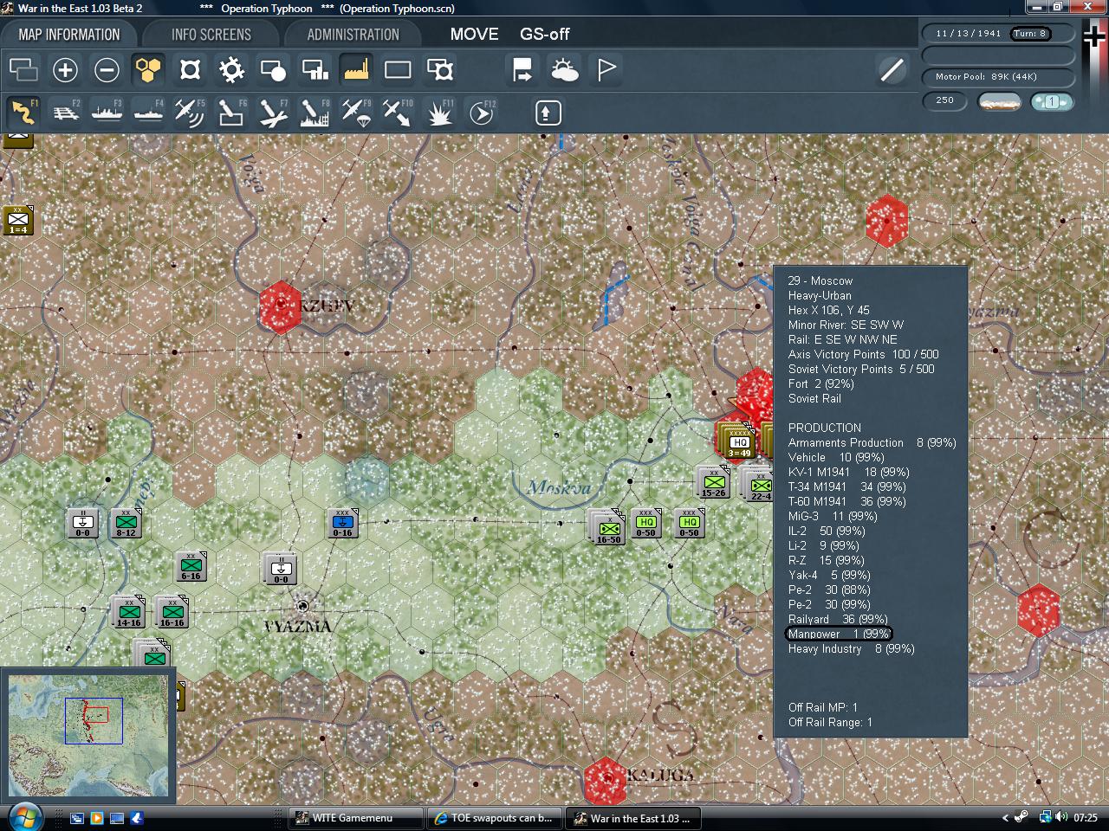Viewport: 1109px width, 831px height.
Task: Zoom out the map with minus icon
Action: point(107,69)
